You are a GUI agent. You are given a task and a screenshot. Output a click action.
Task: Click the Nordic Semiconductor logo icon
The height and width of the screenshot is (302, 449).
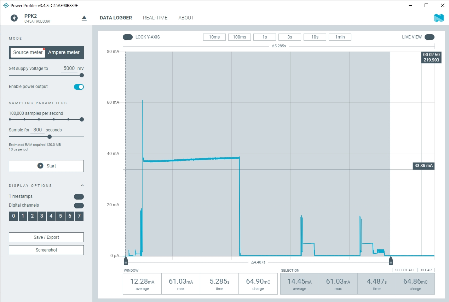(x=439, y=18)
